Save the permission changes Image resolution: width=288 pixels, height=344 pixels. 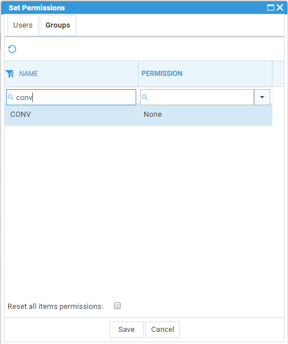pos(126,330)
